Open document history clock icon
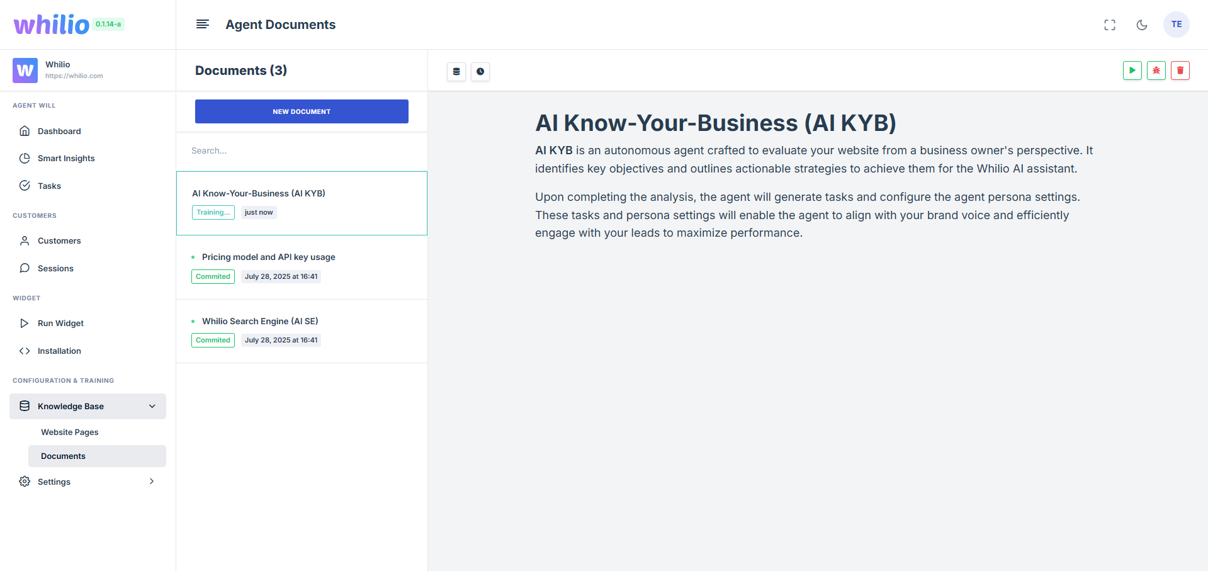The width and height of the screenshot is (1208, 571). [x=480, y=71]
